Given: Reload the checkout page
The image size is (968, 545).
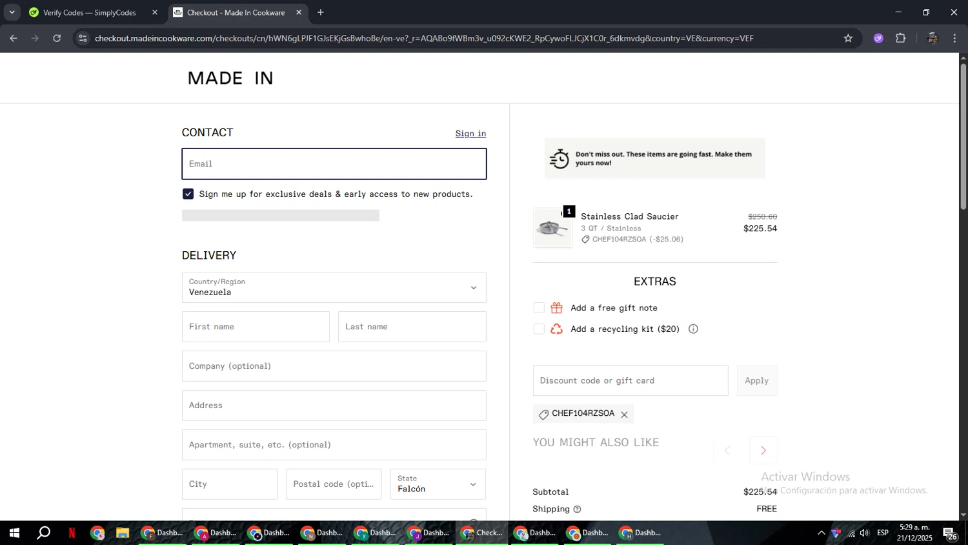Looking at the screenshot, I should click(57, 38).
